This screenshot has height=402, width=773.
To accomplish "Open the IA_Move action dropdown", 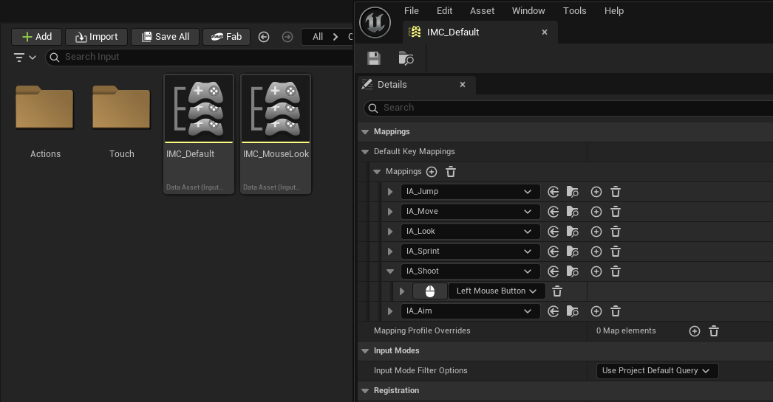I will point(469,212).
